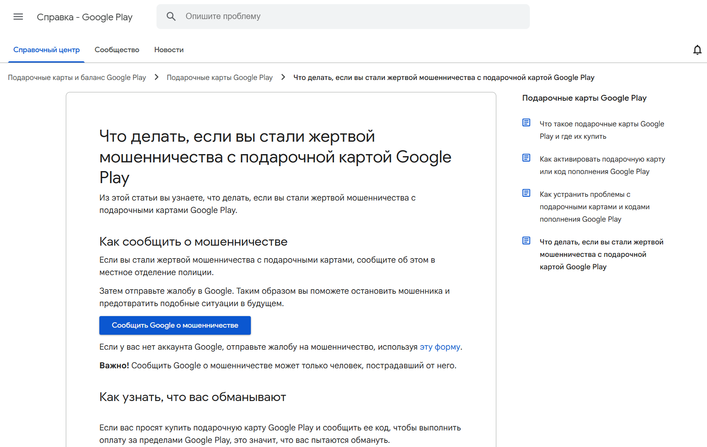Click the article icon beside "Что такое подарочные карты"
The width and height of the screenshot is (707, 447).
tap(526, 123)
